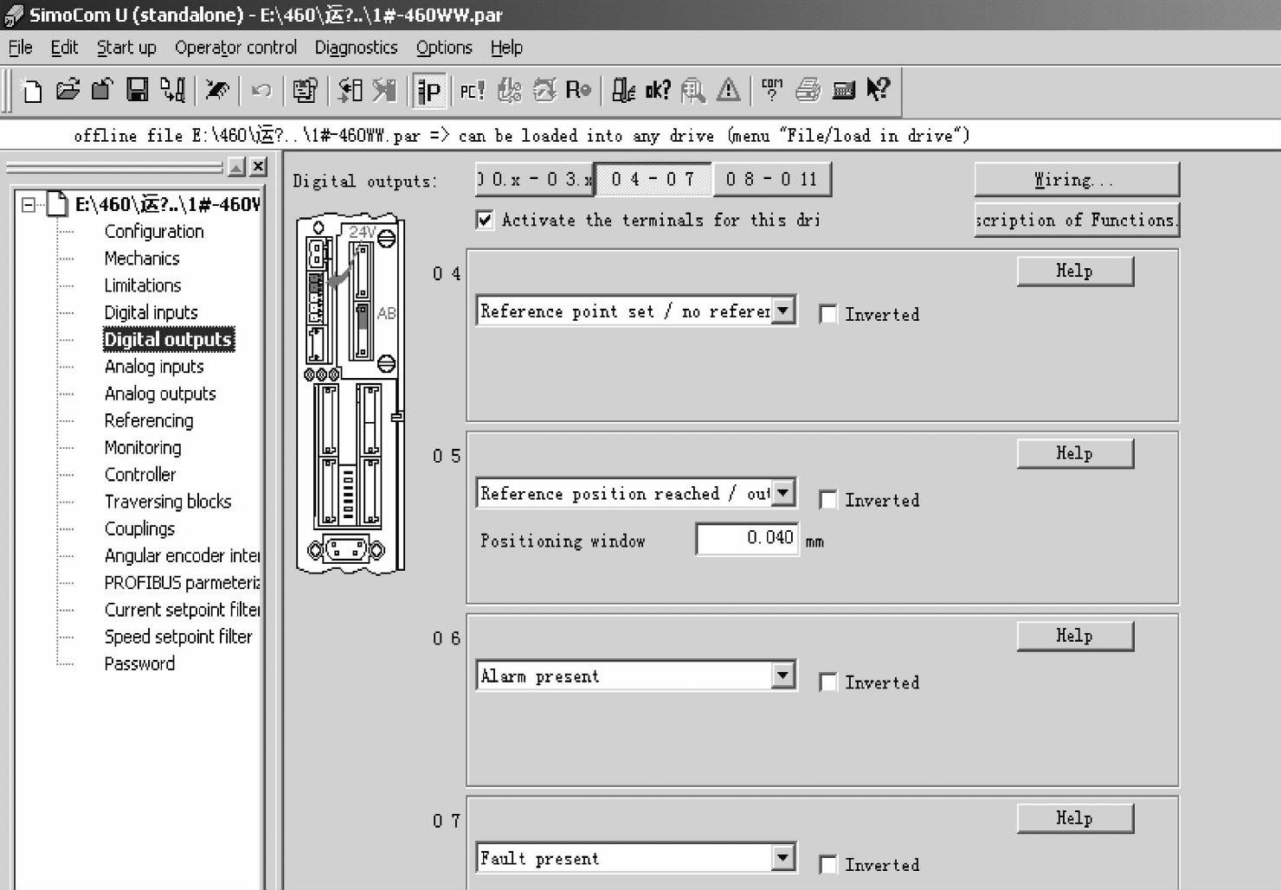
Task: Click the first arrow-and-drive icon before iP
Action: point(350,90)
